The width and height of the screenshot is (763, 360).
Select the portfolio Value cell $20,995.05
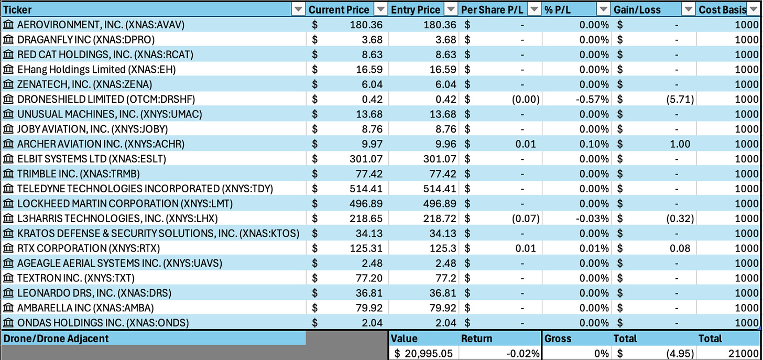point(423,353)
